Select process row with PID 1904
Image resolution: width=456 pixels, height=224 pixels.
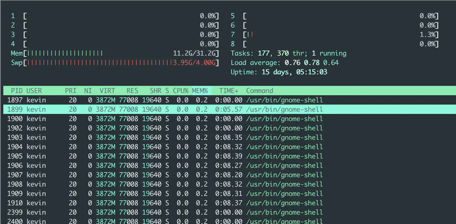click(230, 147)
